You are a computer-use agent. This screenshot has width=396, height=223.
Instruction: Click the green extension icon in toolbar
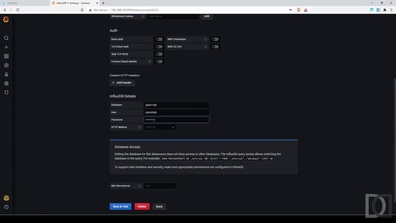tap(371, 10)
